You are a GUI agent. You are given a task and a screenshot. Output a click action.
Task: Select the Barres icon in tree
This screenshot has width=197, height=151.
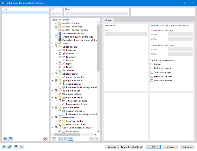(64, 67)
